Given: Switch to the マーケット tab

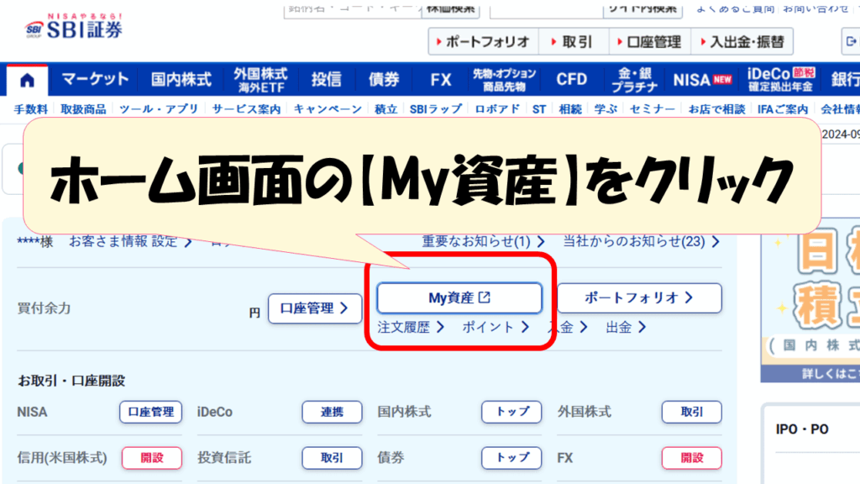Looking at the screenshot, I should [95, 80].
